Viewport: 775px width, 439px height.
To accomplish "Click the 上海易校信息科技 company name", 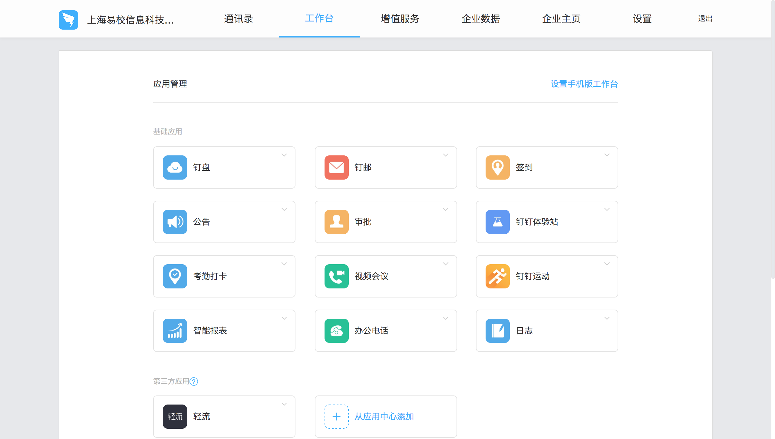I will (x=130, y=20).
